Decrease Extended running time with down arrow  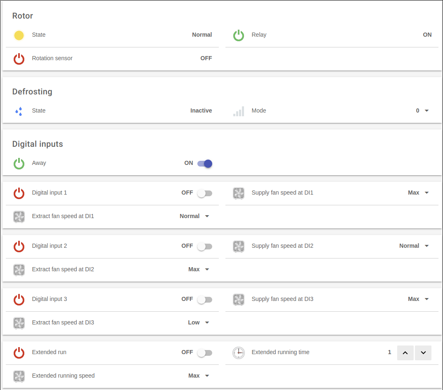[x=423, y=353]
